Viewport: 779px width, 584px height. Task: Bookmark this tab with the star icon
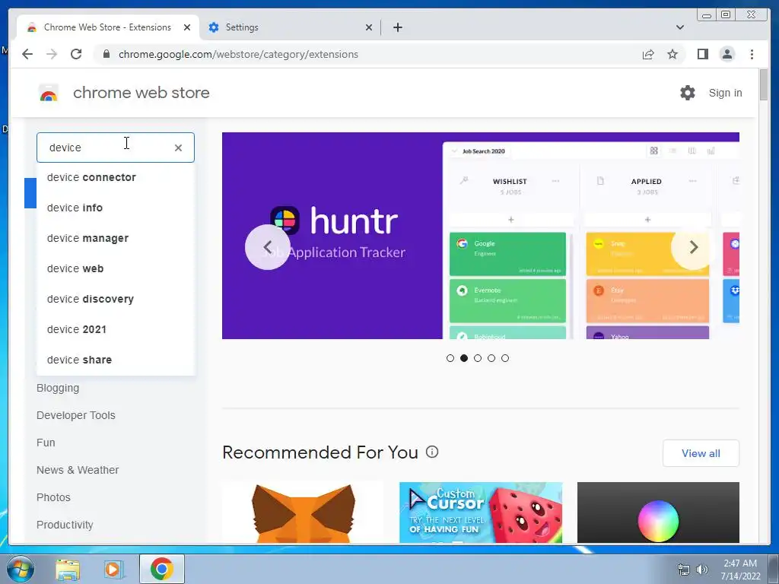(672, 54)
